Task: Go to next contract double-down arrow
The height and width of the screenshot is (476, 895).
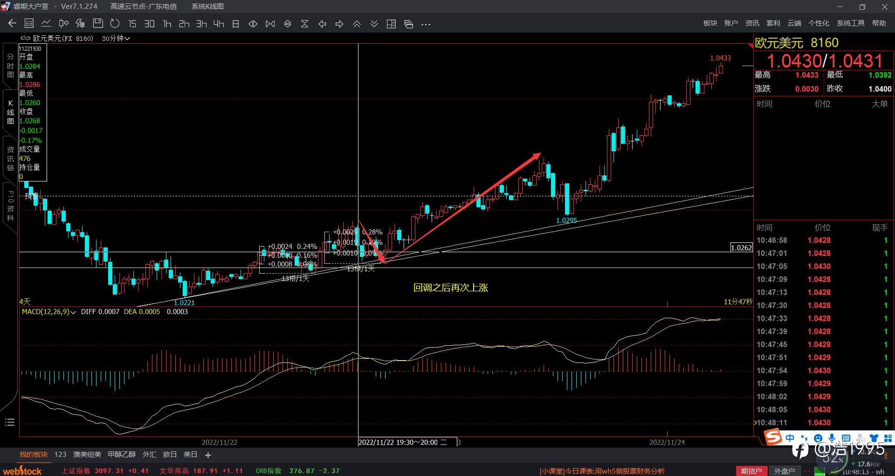Action: pos(374,24)
